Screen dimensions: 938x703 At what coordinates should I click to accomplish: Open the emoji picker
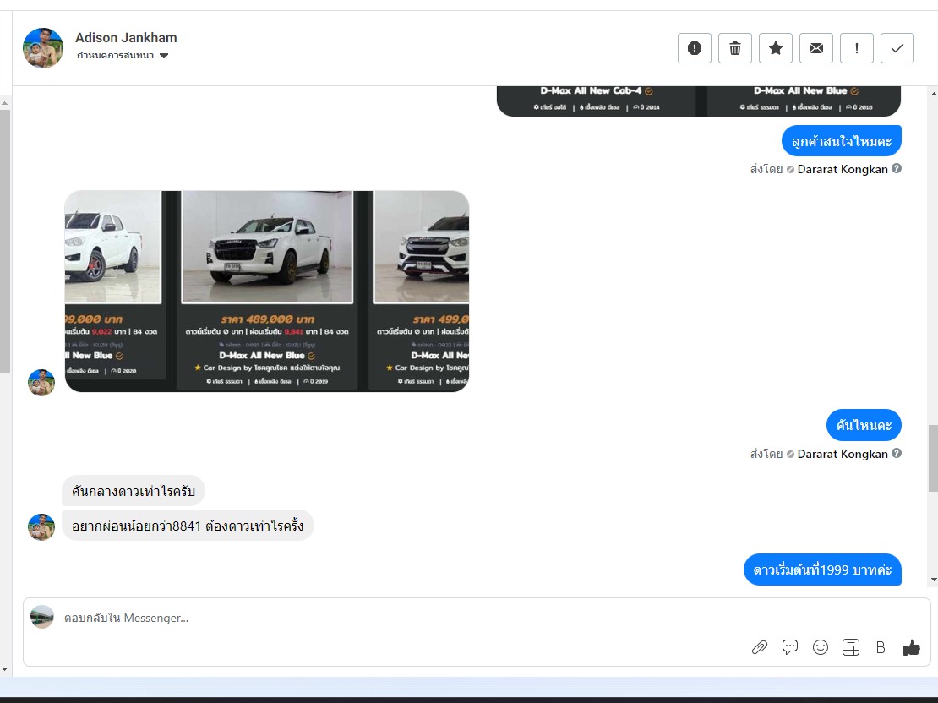pyautogui.click(x=821, y=647)
